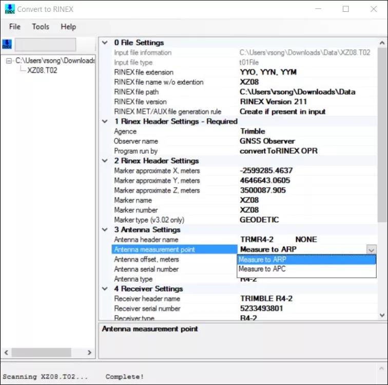Click the Antenna measurement point dropdown arrow
The image size is (388, 385).
[x=371, y=250]
